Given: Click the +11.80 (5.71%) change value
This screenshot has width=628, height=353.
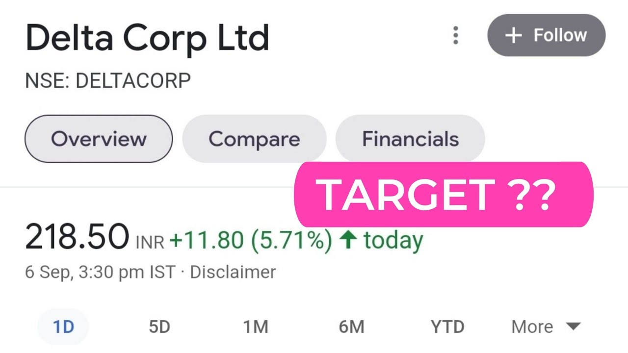Looking at the screenshot, I should point(251,240).
